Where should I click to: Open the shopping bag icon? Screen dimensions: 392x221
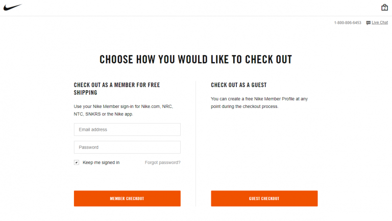click(384, 8)
